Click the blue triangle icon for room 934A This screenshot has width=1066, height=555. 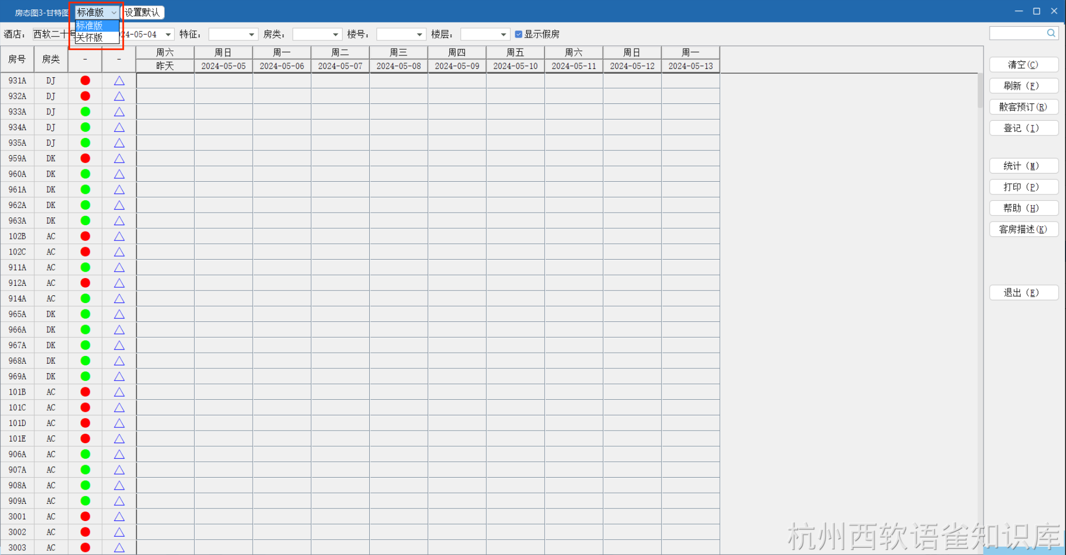pyautogui.click(x=119, y=128)
